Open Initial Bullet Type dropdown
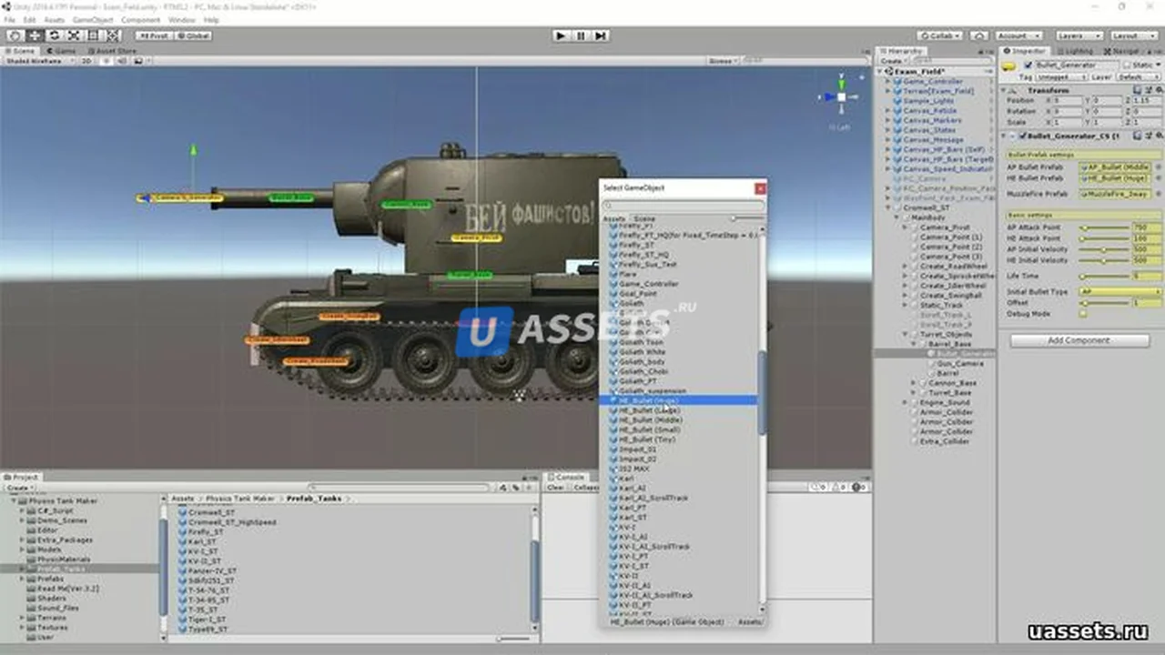 click(x=1119, y=292)
